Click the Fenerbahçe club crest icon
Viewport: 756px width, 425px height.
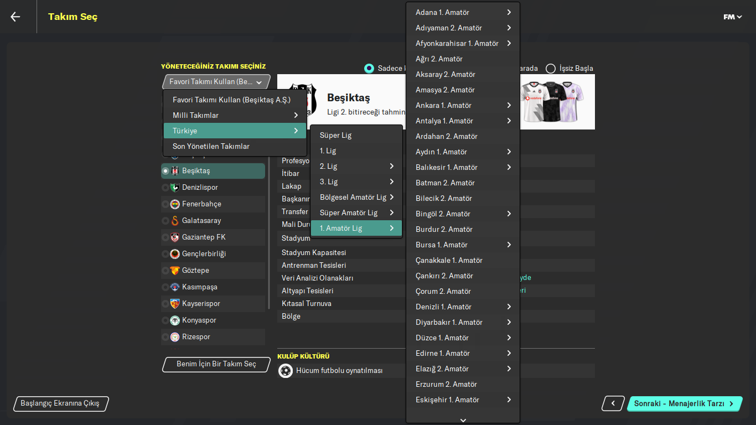click(175, 204)
